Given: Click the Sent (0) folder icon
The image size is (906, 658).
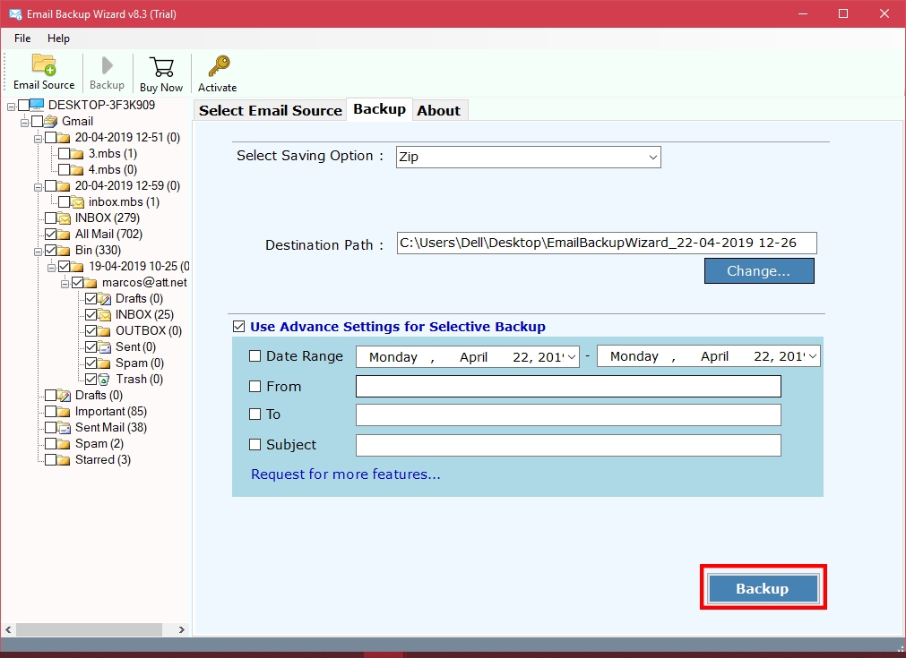Looking at the screenshot, I should tap(105, 346).
